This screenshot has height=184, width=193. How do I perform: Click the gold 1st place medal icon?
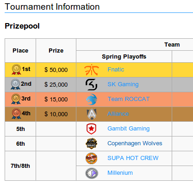pos(16,70)
